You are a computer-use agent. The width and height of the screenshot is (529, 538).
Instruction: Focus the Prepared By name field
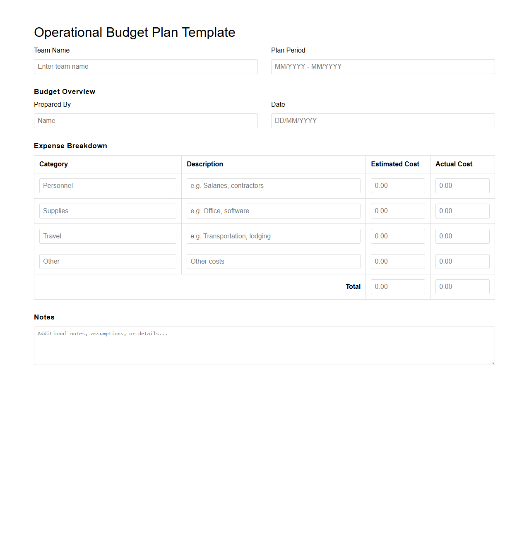pos(146,121)
